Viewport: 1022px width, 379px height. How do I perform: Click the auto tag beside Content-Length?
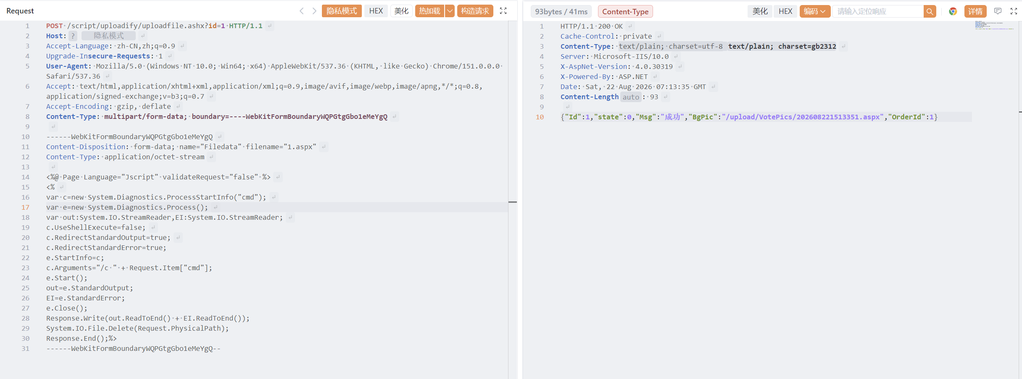tap(631, 97)
